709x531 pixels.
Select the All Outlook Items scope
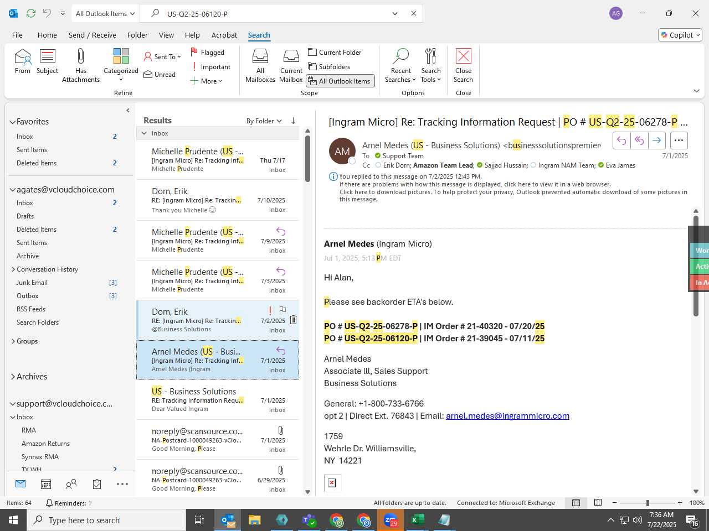[x=341, y=81]
